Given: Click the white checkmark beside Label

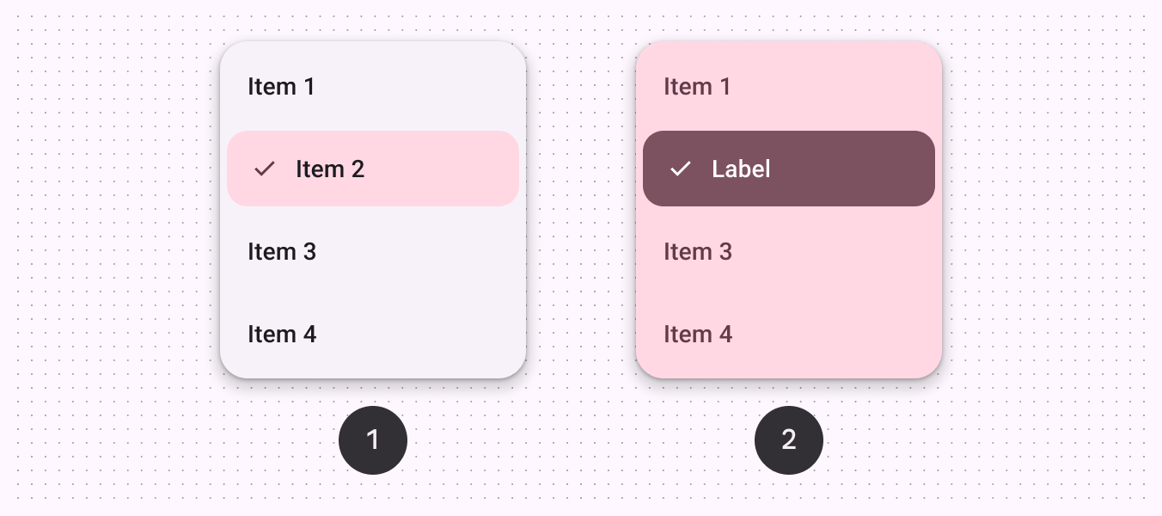Looking at the screenshot, I should (x=681, y=169).
